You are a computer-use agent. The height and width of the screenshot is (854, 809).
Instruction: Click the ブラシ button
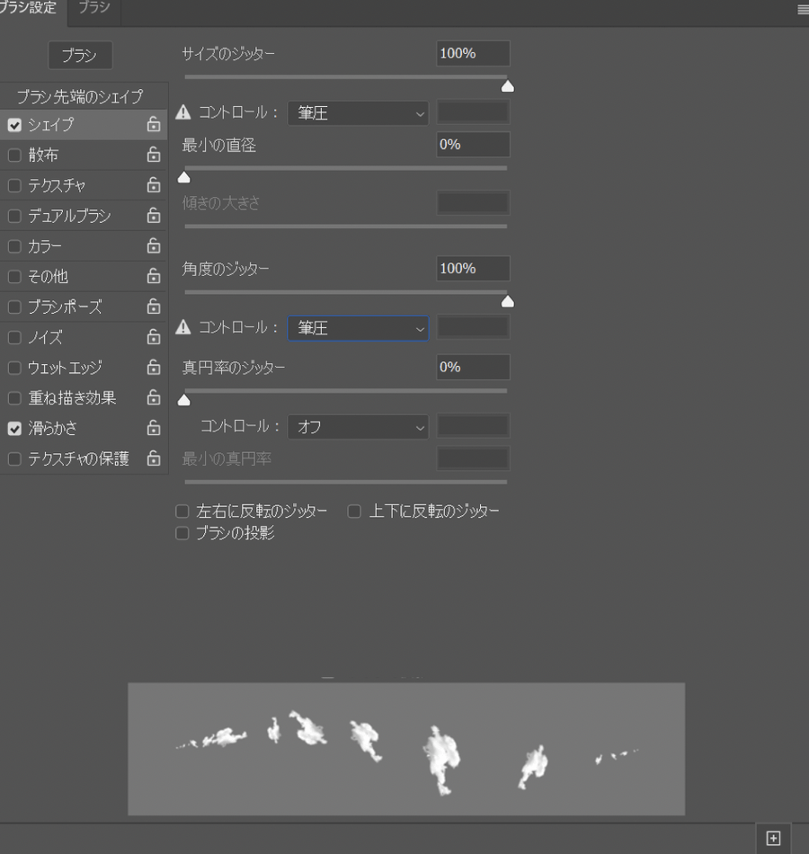[79, 56]
